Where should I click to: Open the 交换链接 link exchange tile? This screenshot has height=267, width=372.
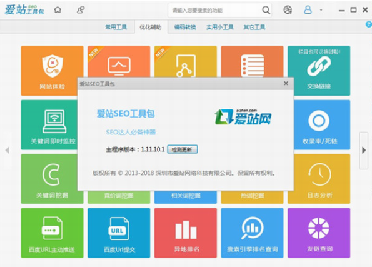319,71
